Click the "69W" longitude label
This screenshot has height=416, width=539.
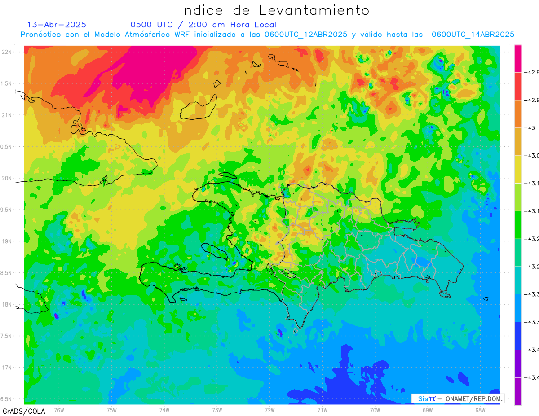(x=428, y=410)
